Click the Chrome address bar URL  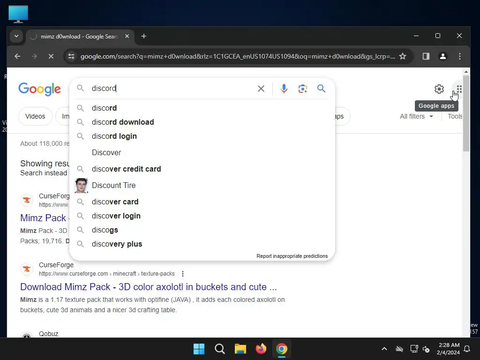tap(238, 56)
